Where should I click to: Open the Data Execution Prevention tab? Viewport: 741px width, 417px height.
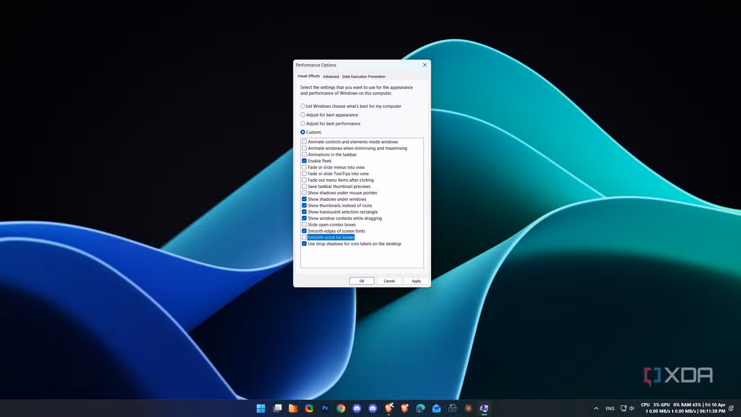(364, 76)
